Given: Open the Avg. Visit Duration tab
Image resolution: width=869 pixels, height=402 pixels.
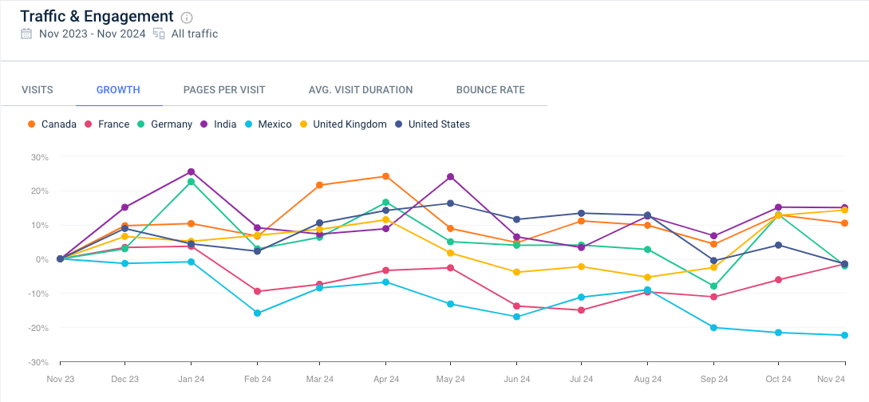Looking at the screenshot, I should (x=361, y=90).
